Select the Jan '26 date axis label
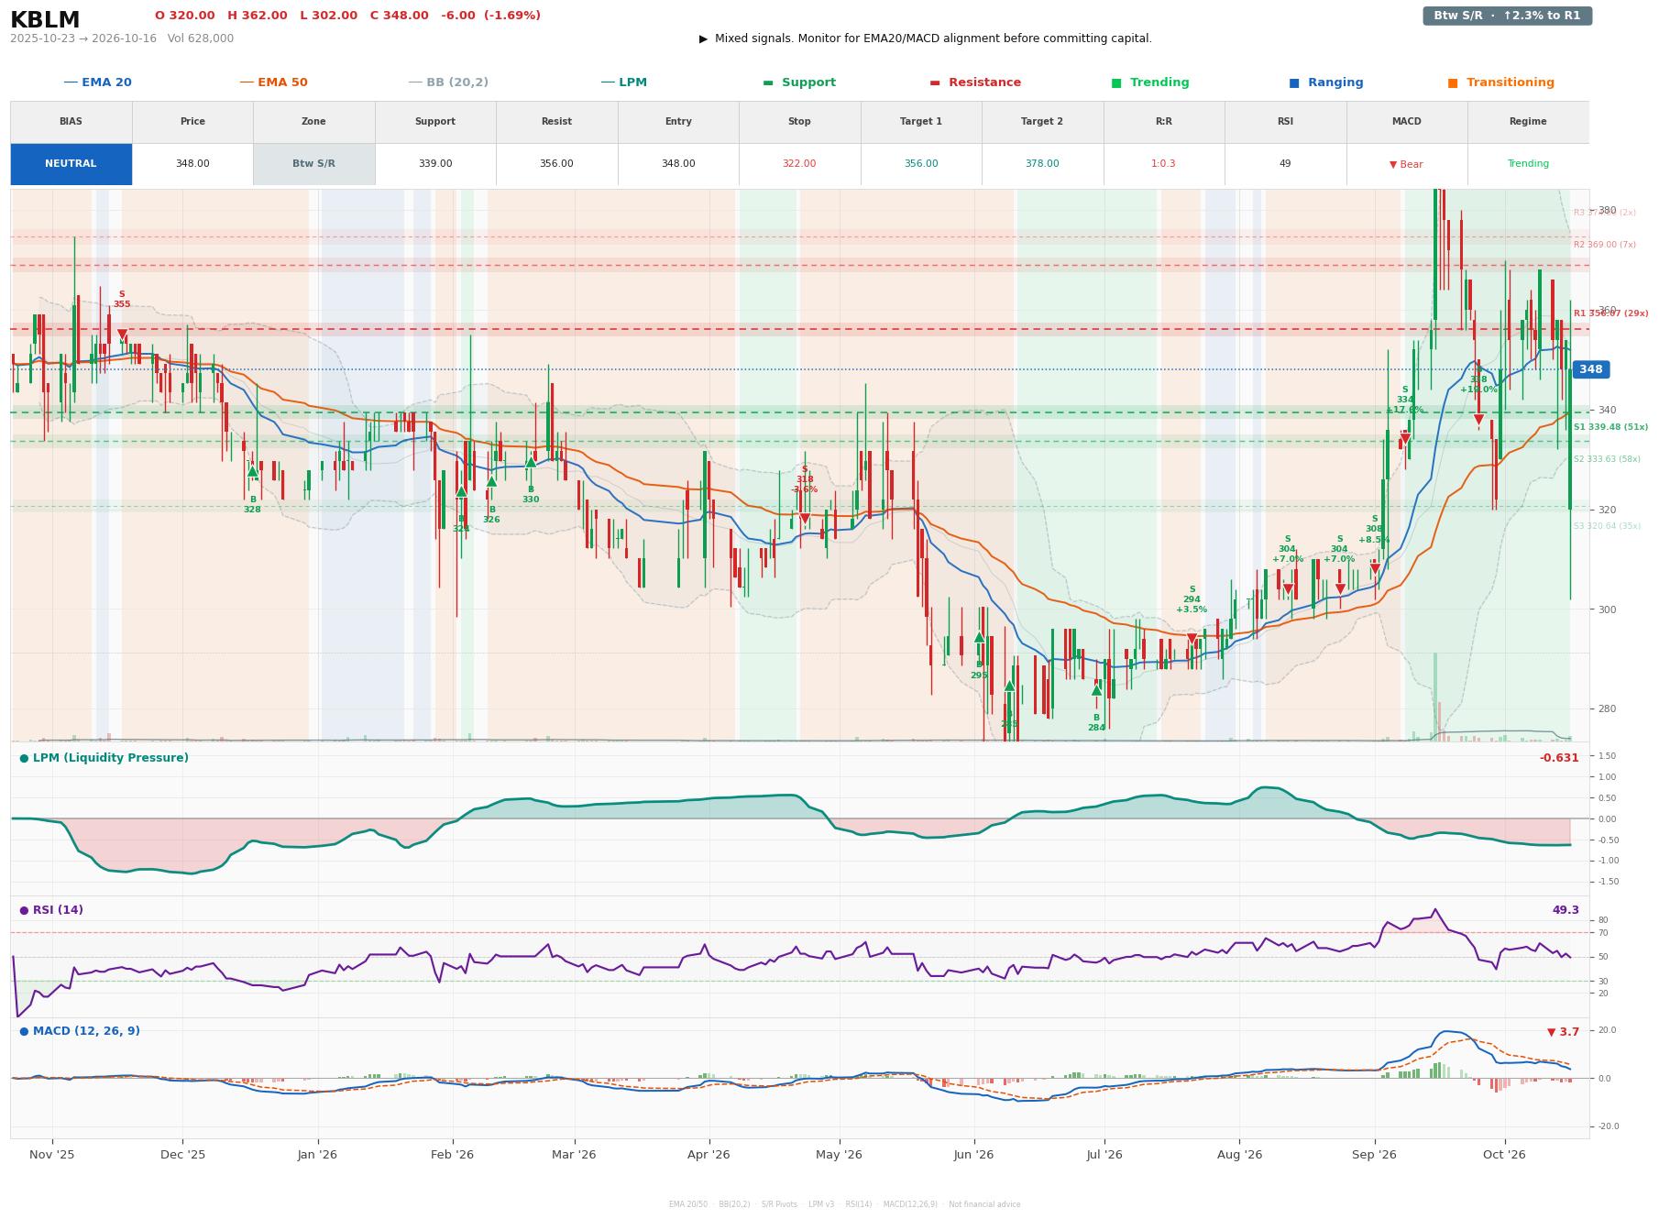 (x=317, y=1155)
